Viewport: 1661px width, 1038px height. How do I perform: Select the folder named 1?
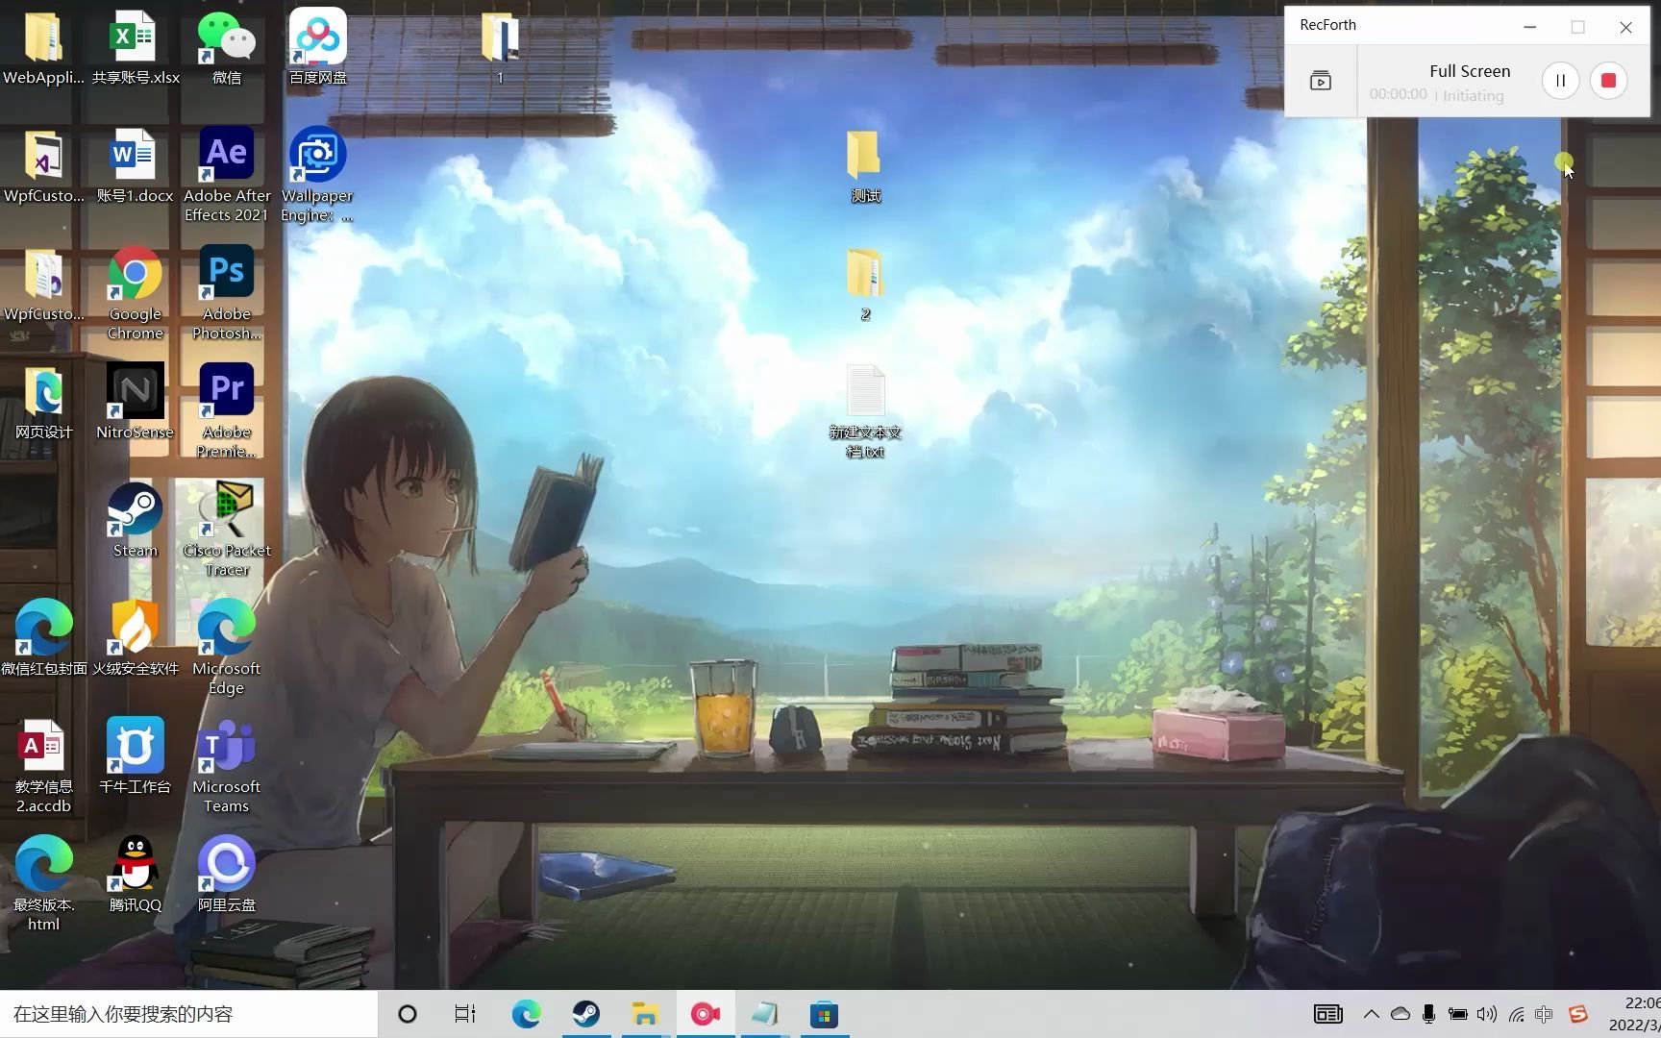coord(500,48)
